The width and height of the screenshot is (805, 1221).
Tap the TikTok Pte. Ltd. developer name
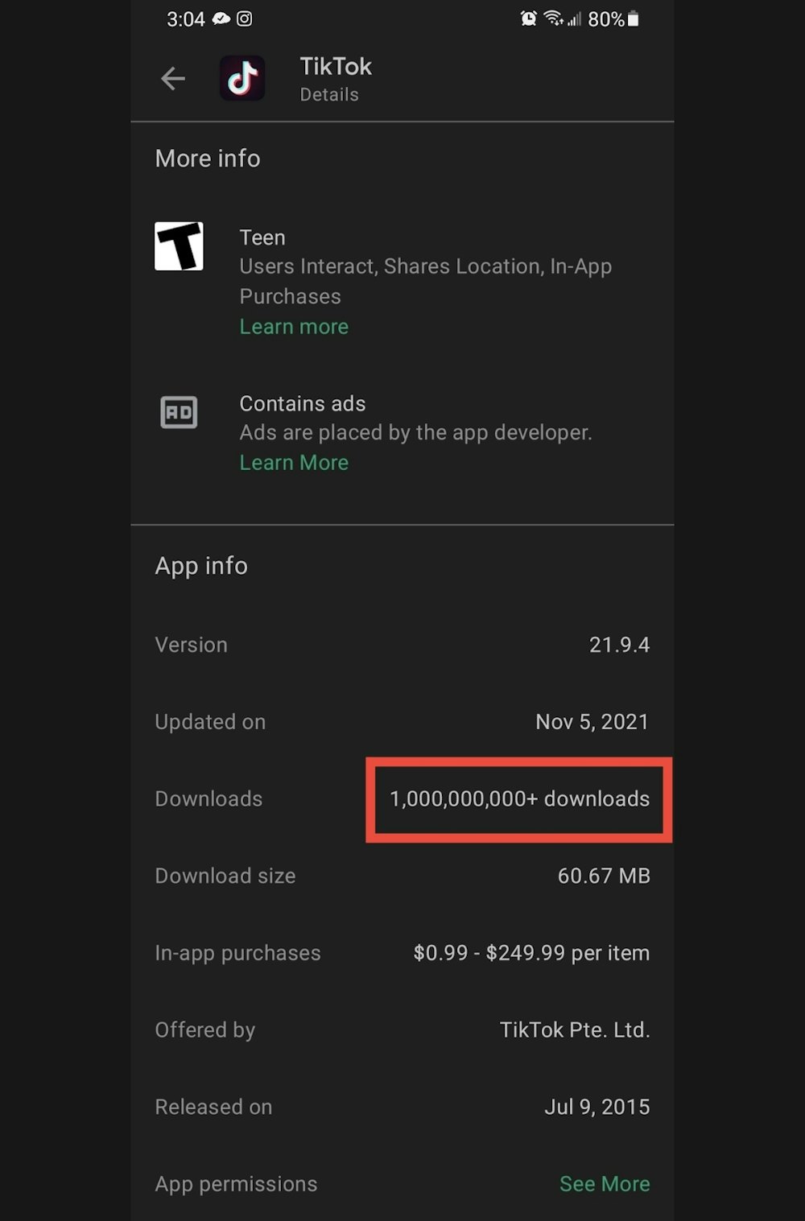(x=575, y=1030)
